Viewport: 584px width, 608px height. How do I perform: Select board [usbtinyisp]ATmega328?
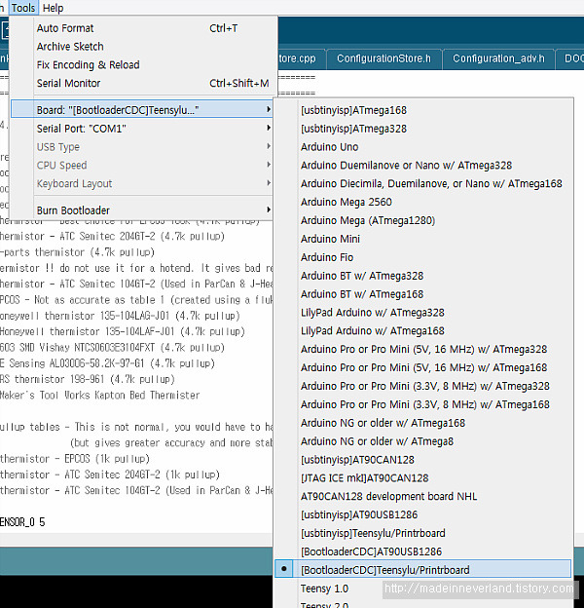[422, 129]
